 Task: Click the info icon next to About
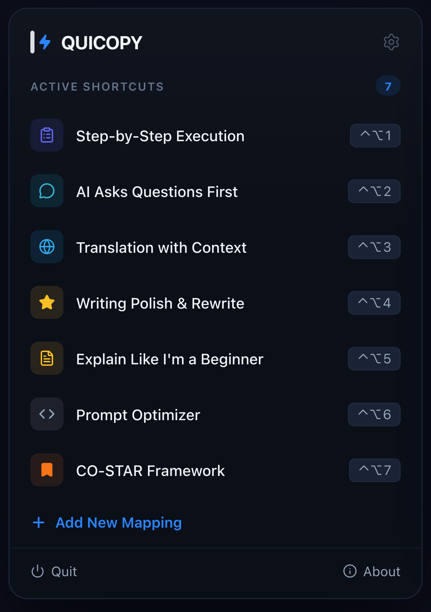tap(349, 571)
